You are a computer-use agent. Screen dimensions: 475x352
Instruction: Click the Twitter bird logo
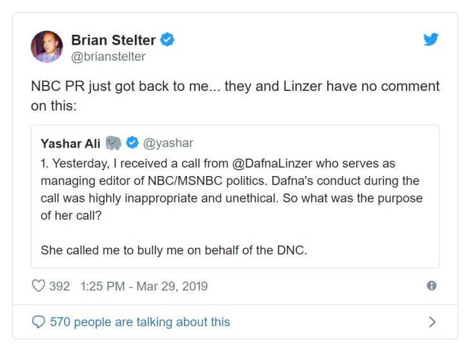pyautogui.click(x=431, y=40)
